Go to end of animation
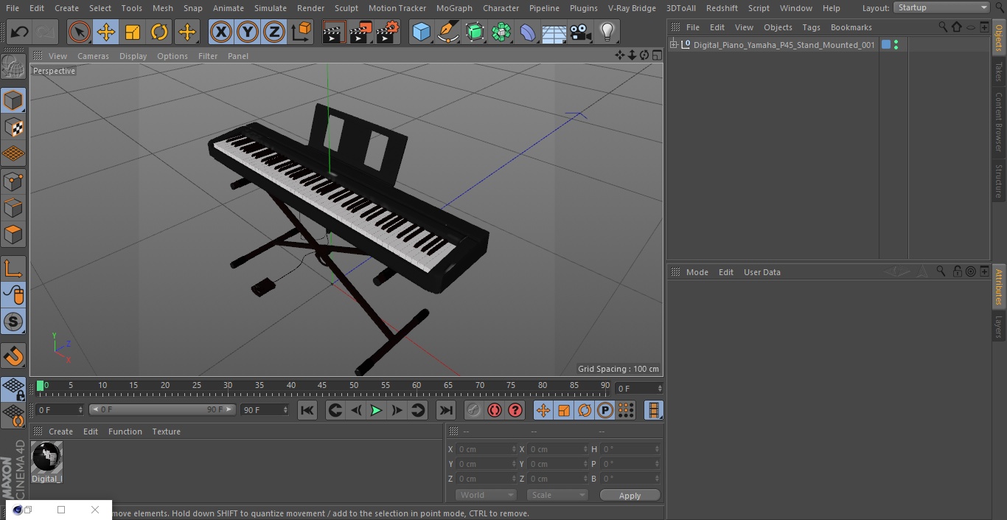Viewport: 1007px width, 520px height. [446, 410]
